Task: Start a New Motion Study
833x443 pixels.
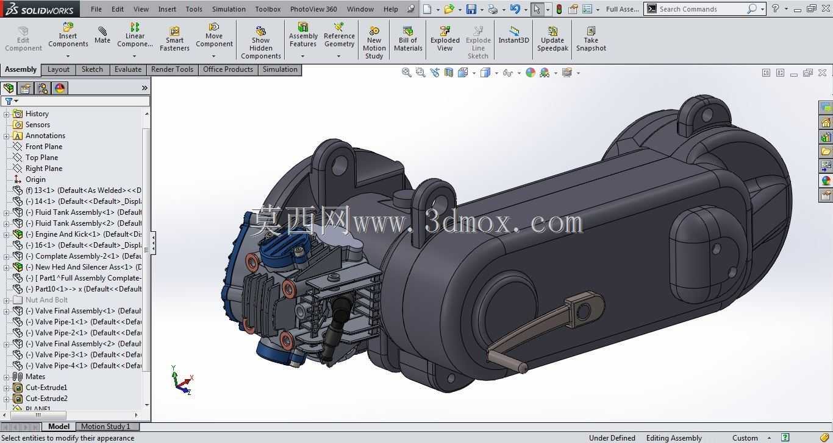Action: (x=374, y=43)
